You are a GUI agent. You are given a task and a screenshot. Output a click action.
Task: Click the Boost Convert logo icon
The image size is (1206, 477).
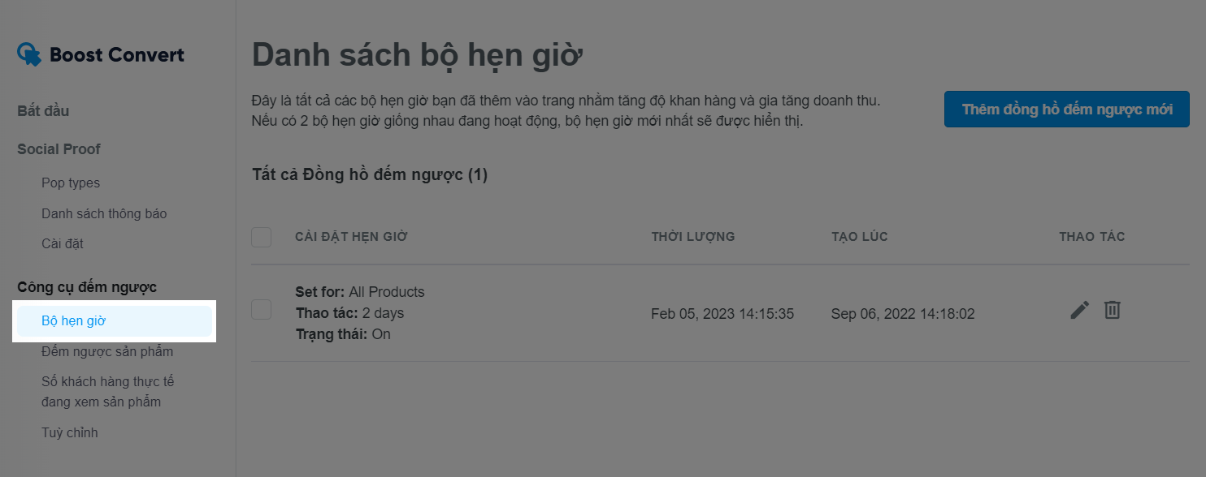point(29,55)
